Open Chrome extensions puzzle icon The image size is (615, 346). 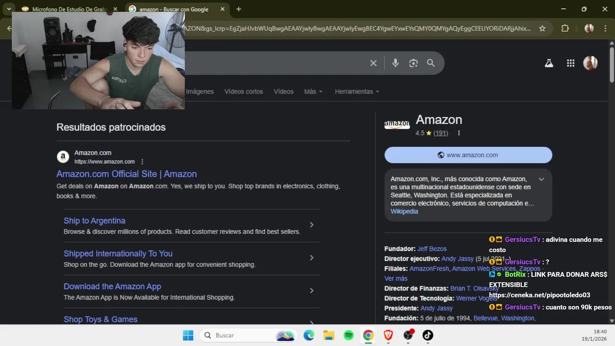[x=565, y=28]
